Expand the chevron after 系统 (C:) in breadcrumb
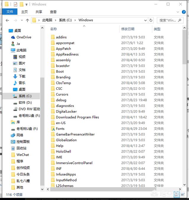This screenshot has height=200, width=189. pyautogui.click(x=75, y=20)
